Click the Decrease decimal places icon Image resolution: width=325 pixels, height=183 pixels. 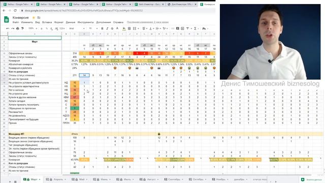tap(51, 28)
